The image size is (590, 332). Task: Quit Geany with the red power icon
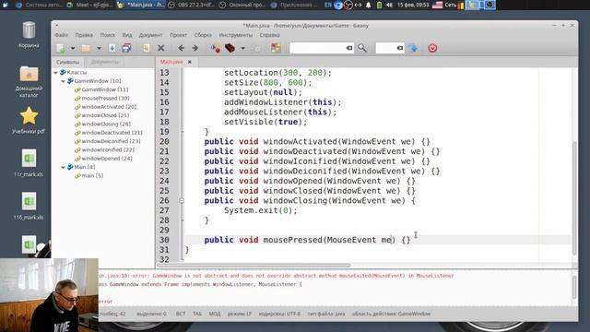(x=432, y=48)
